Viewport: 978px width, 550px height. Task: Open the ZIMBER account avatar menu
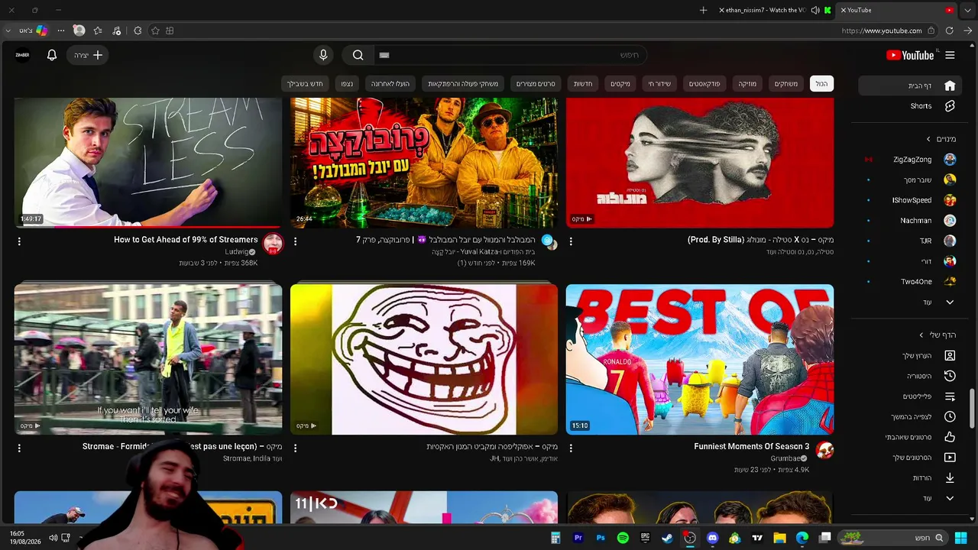(x=23, y=55)
